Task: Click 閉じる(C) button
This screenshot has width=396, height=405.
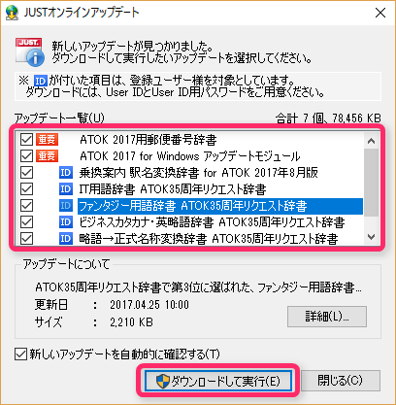Action: pos(340,381)
